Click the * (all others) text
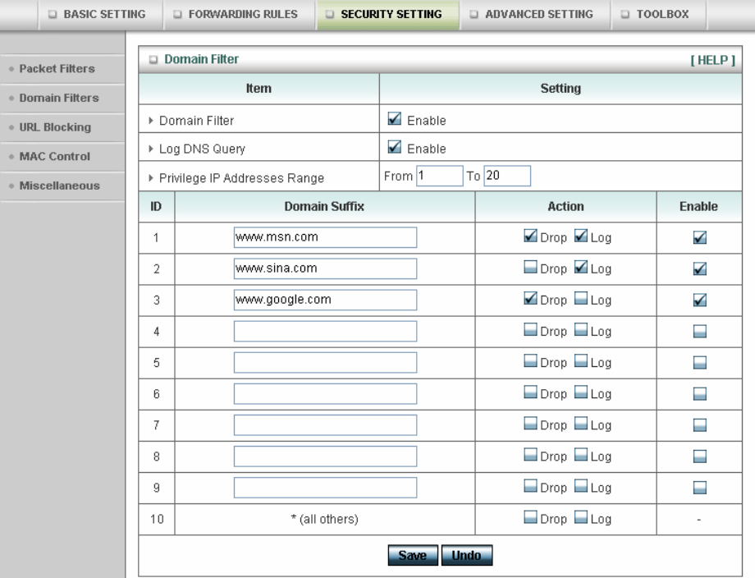755x578 pixels. (324, 519)
